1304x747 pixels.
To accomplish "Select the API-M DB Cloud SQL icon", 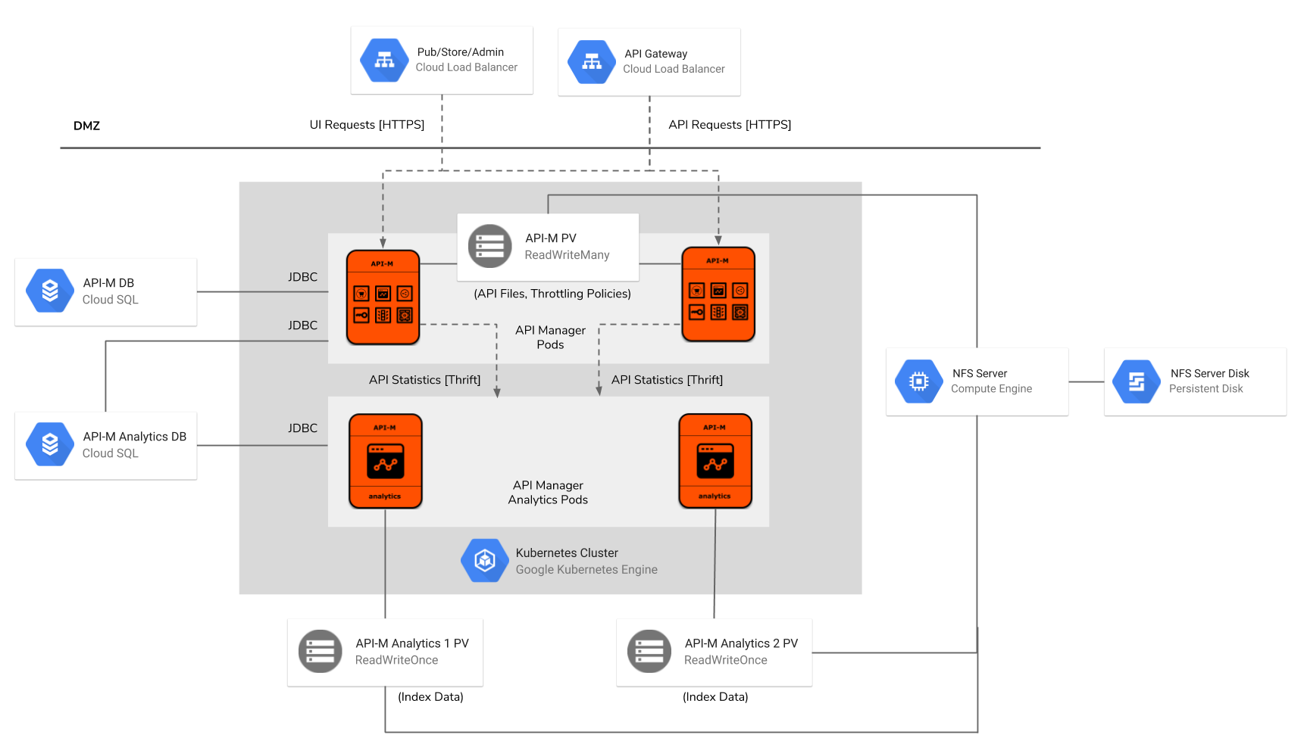I will pos(50,291).
